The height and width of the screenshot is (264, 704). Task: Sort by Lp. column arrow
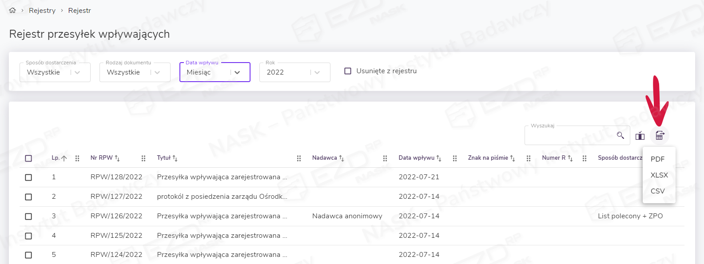(64, 158)
